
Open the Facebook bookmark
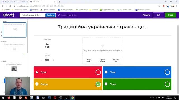pyautogui.click(x=34, y=10)
